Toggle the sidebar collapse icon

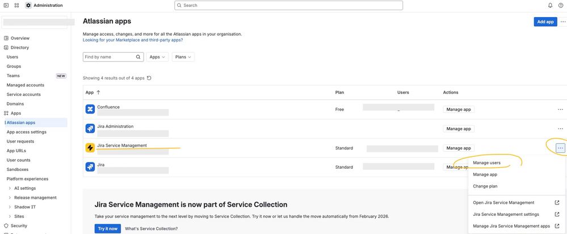coord(6,5)
